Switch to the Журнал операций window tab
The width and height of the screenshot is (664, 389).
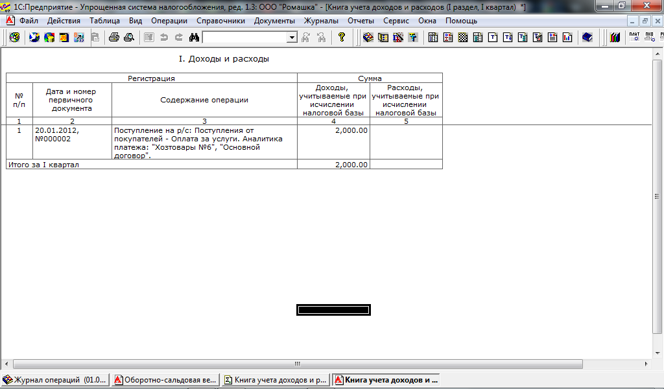[55, 380]
